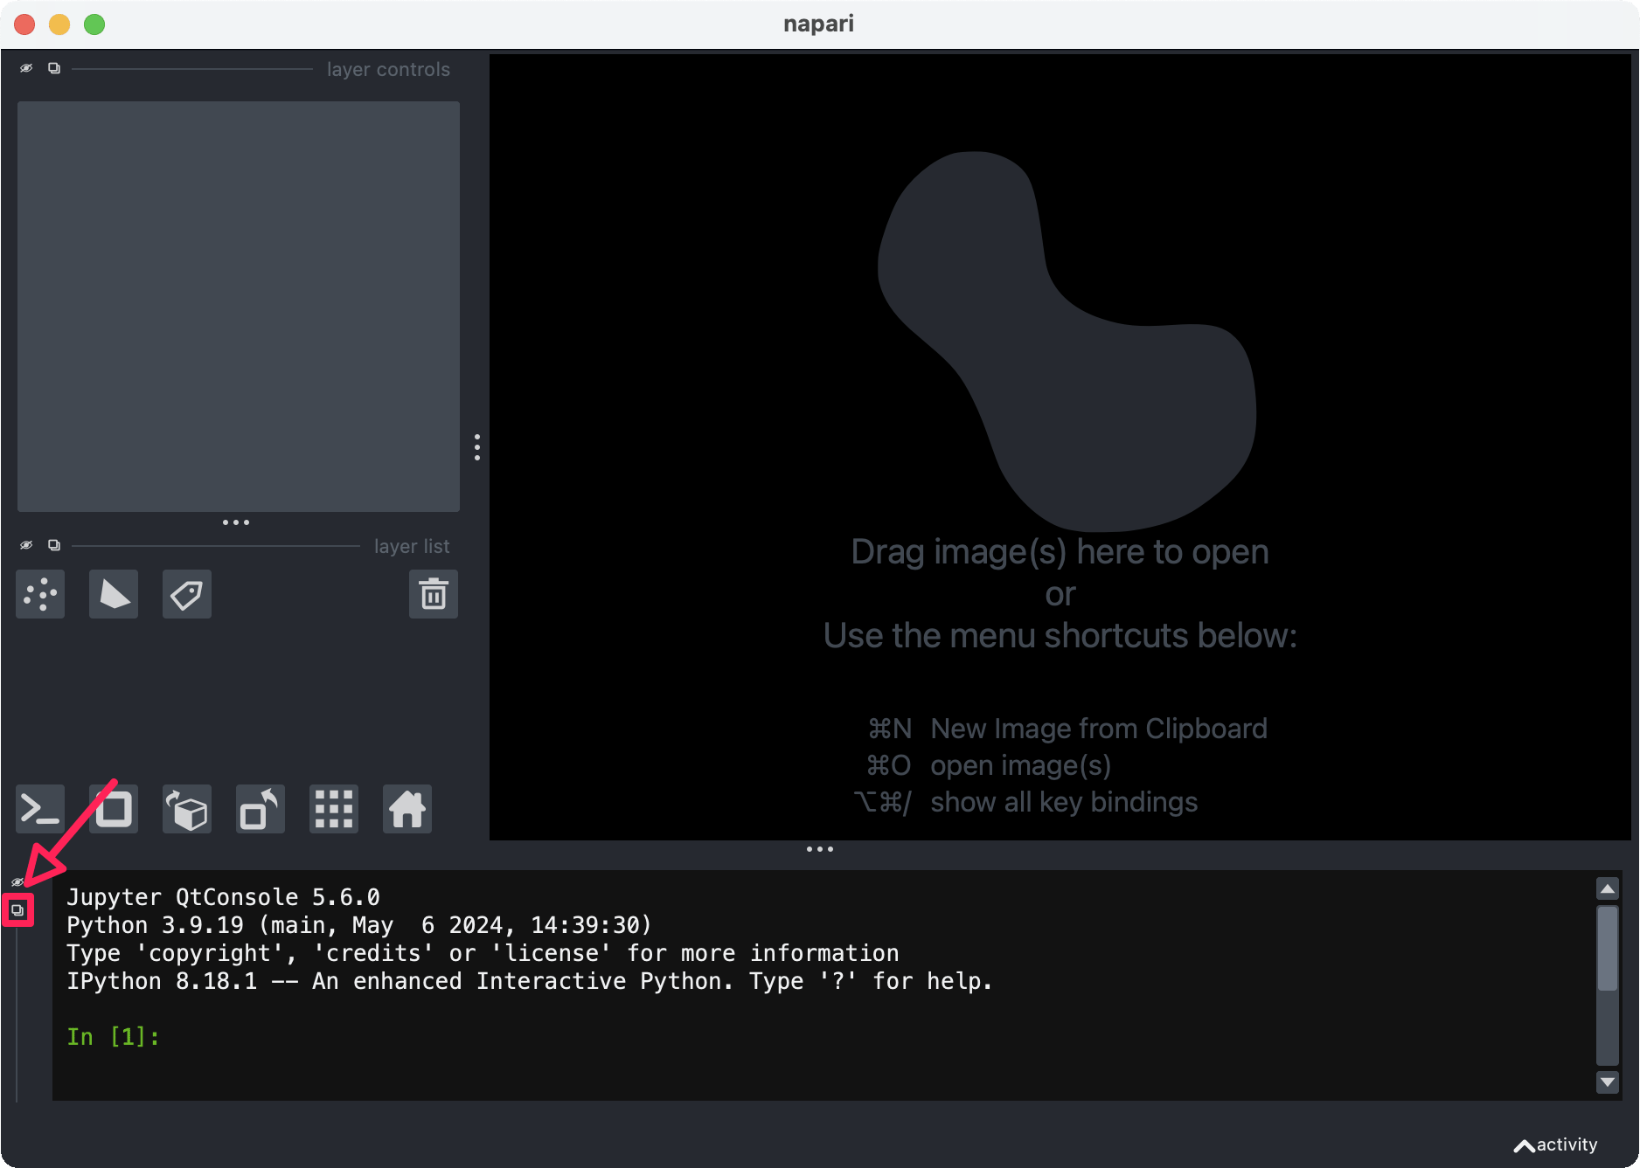
Task: Float the layer controls panel
Action: point(54,68)
